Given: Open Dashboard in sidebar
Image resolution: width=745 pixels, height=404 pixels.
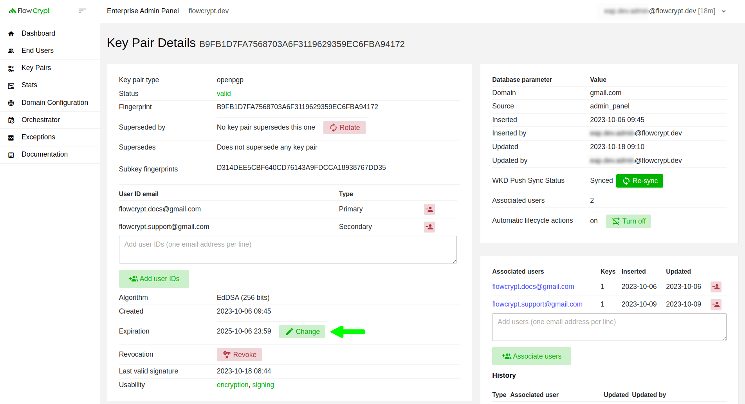Looking at the screenshot, I should (50, 33).
